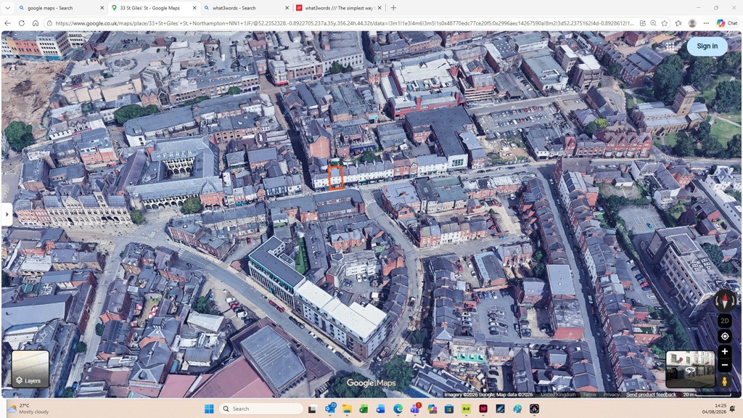Viewport: 743px width, 418px height.
Task: Open the Street View preview thumbnail
Action: click(691, 369)
